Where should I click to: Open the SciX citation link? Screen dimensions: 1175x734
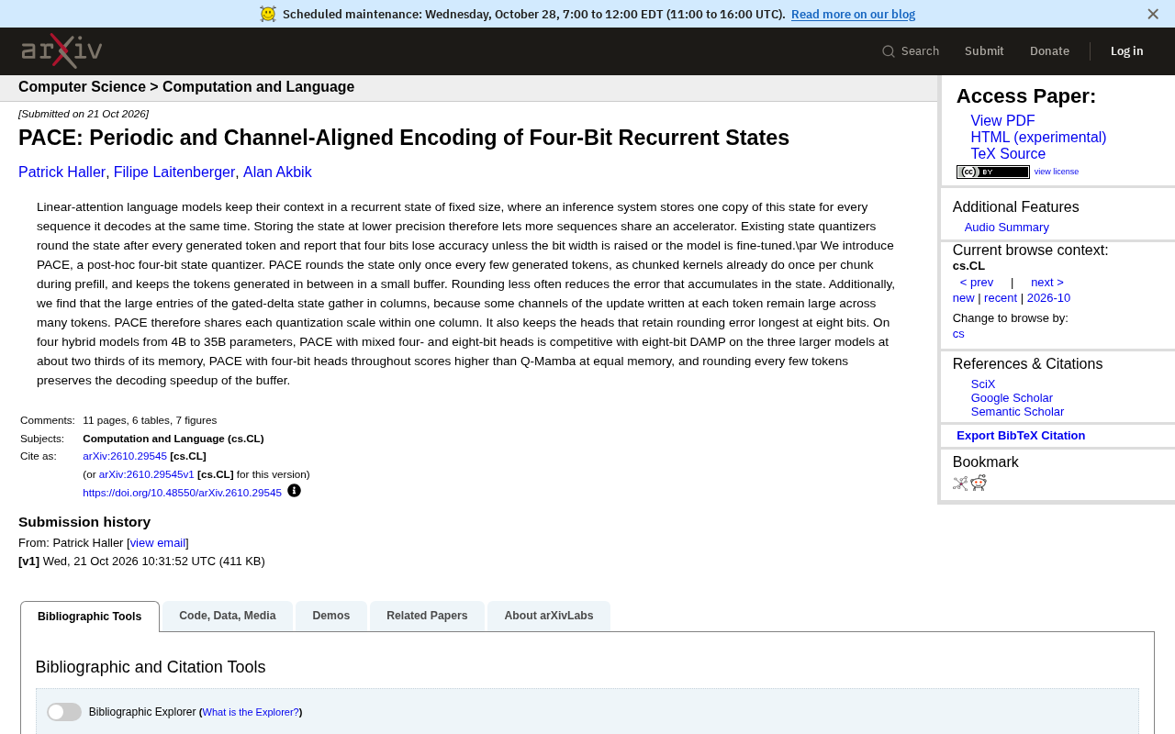(x=983, y=384)
